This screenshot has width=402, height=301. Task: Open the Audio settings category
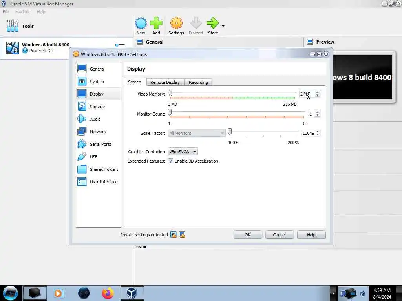[98, 119]
